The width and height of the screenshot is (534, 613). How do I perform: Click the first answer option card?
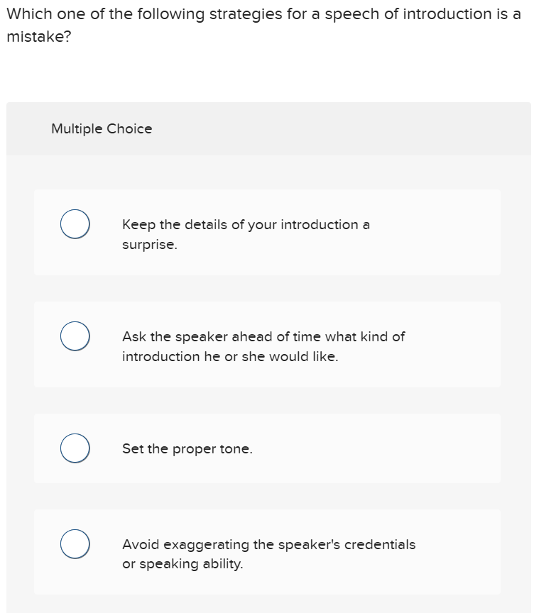coord(268,232)
